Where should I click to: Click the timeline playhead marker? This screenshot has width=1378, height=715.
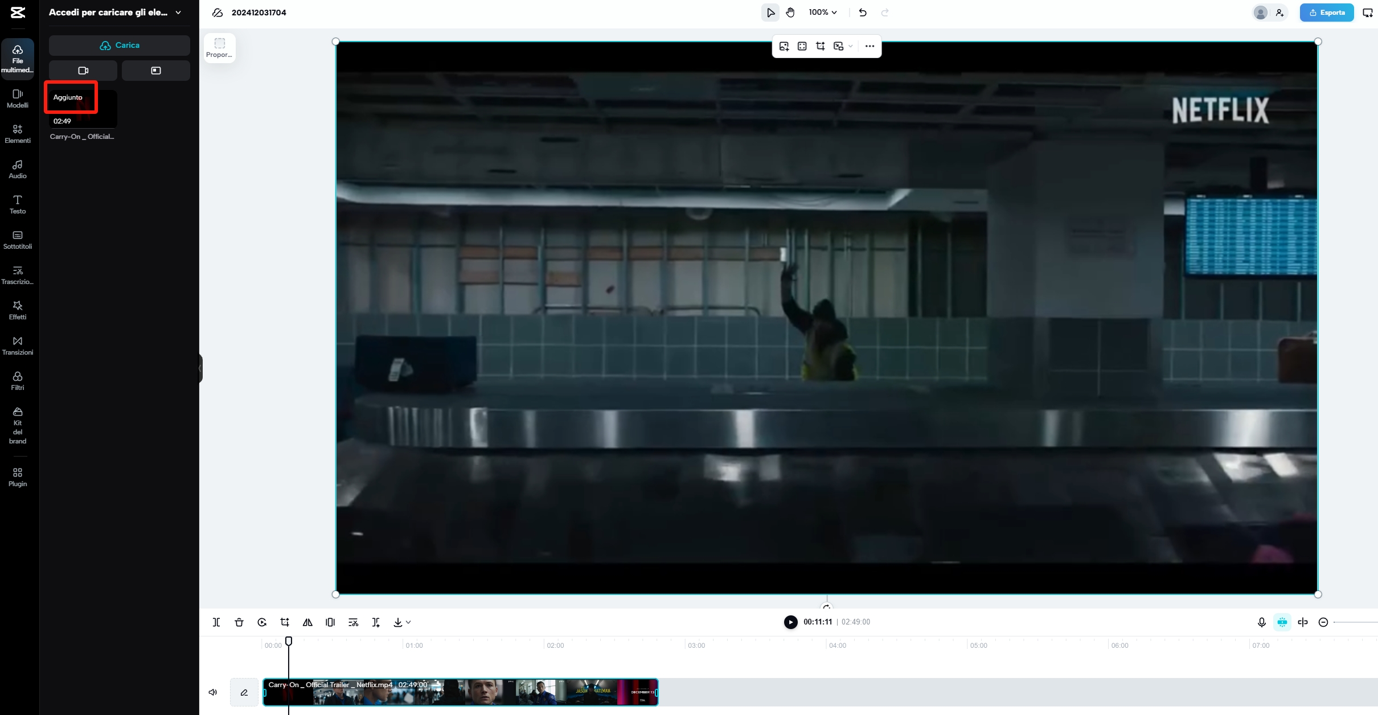(x=289, y=641)
